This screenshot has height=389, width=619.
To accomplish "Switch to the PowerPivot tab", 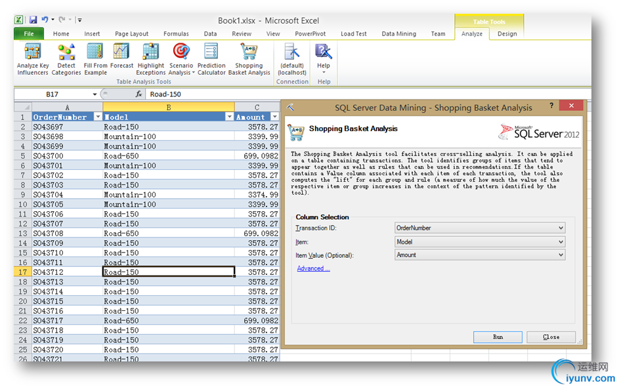I will (x=310, y=34).
